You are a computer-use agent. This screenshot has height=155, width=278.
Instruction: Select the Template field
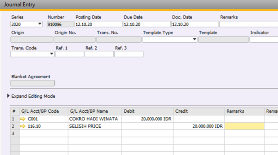pyautogui.click(x=223, y=40)
